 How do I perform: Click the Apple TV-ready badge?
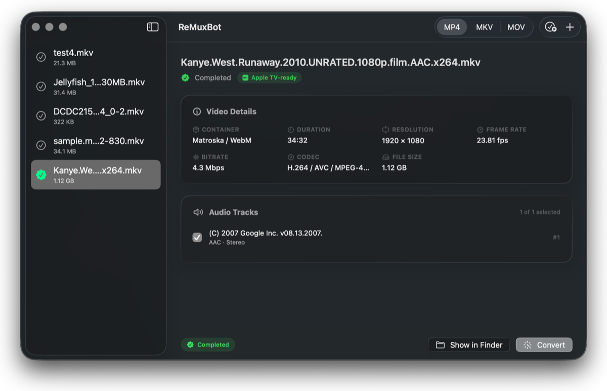[x=270, y=78]
